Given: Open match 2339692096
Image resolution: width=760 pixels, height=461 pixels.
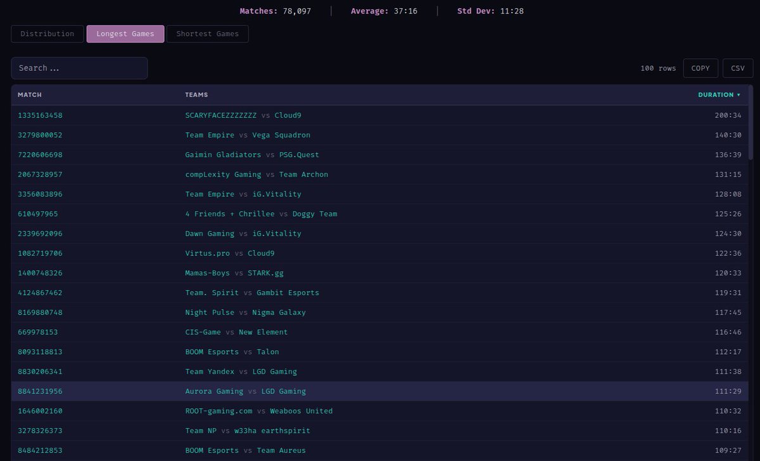Looking at the screenshot, I should pos(40,233).
